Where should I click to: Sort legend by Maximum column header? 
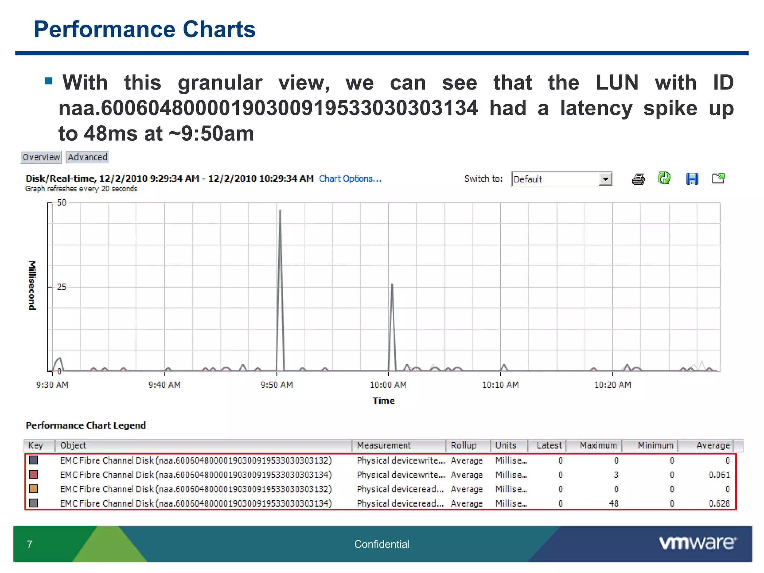pos(594,445)
